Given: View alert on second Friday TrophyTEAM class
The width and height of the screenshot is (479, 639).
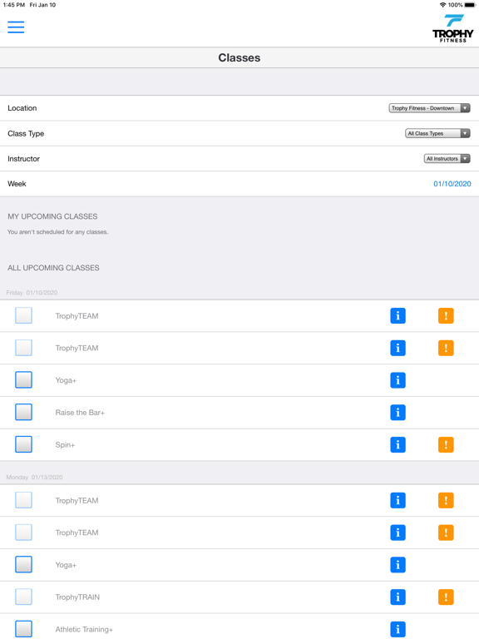Looking at the screenshot, I should point(446,348).
